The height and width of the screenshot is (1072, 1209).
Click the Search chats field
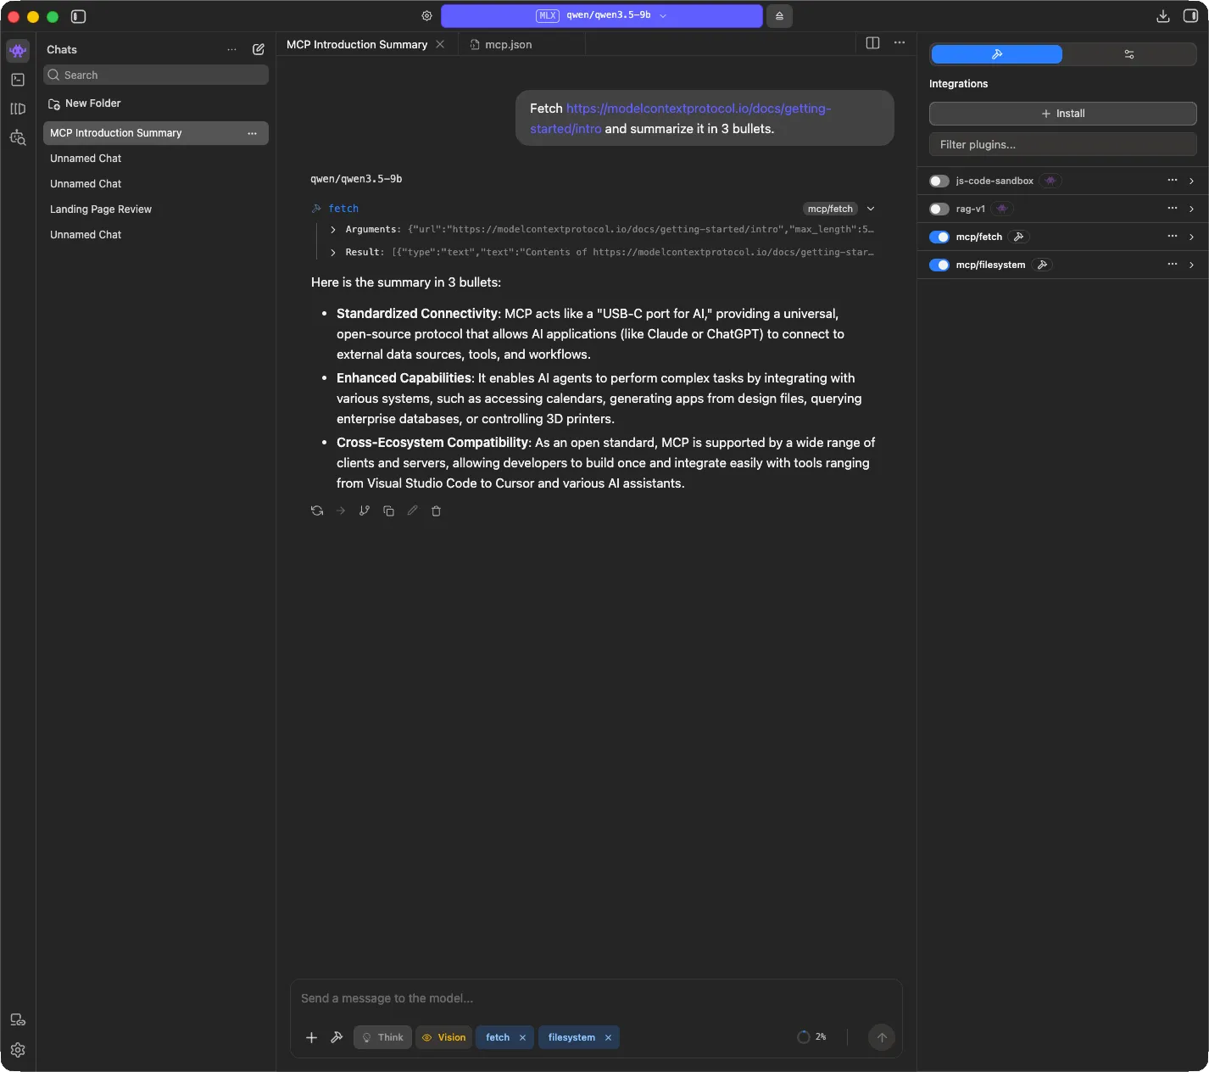tap(156, 75)
